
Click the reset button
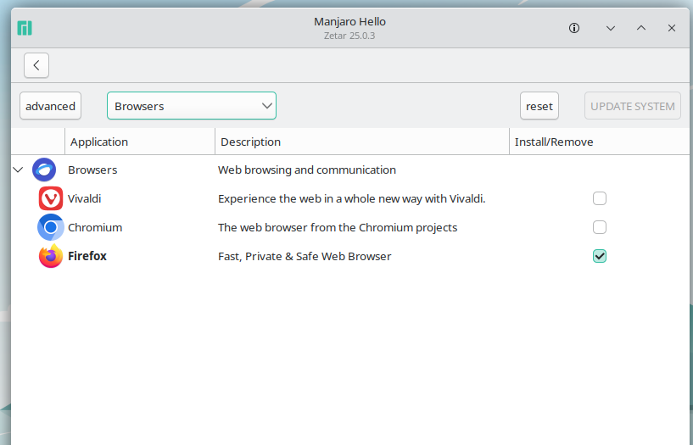coord(539,105)
